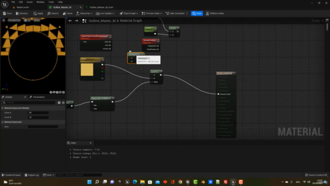This screenshot has height=186, width=330.
Task: Open the File menu
Action: 13,2
